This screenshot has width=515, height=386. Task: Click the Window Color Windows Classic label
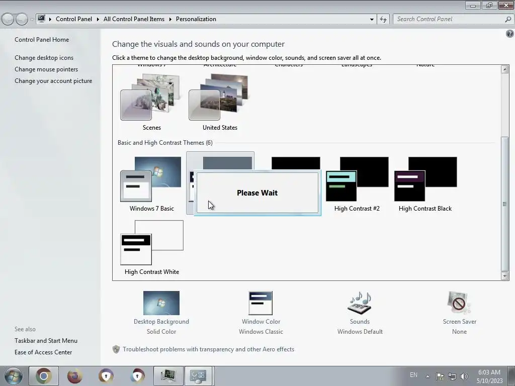[261, 327]
